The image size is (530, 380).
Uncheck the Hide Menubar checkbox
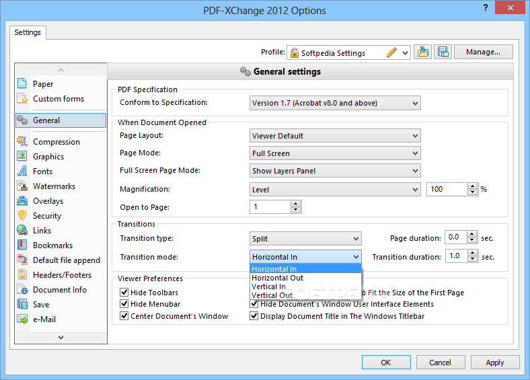coord(124,303)
